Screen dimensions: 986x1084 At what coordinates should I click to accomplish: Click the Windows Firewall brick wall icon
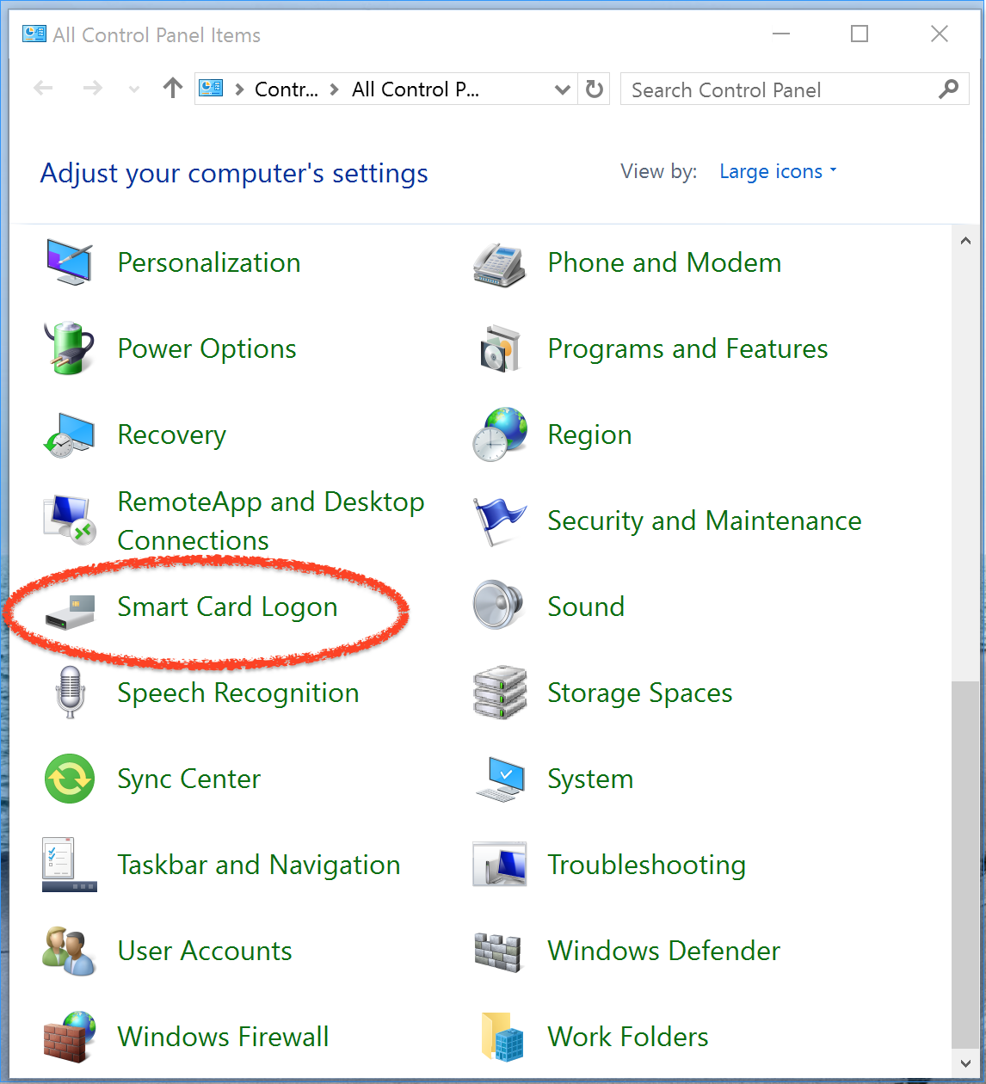pos(69,1037)
